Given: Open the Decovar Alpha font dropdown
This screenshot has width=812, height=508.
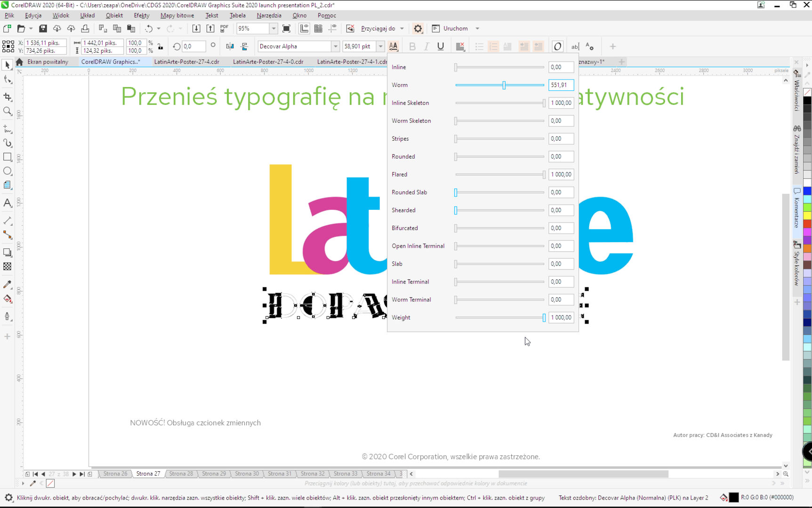Looking at the screenshot, I should [x=335, y=47].
